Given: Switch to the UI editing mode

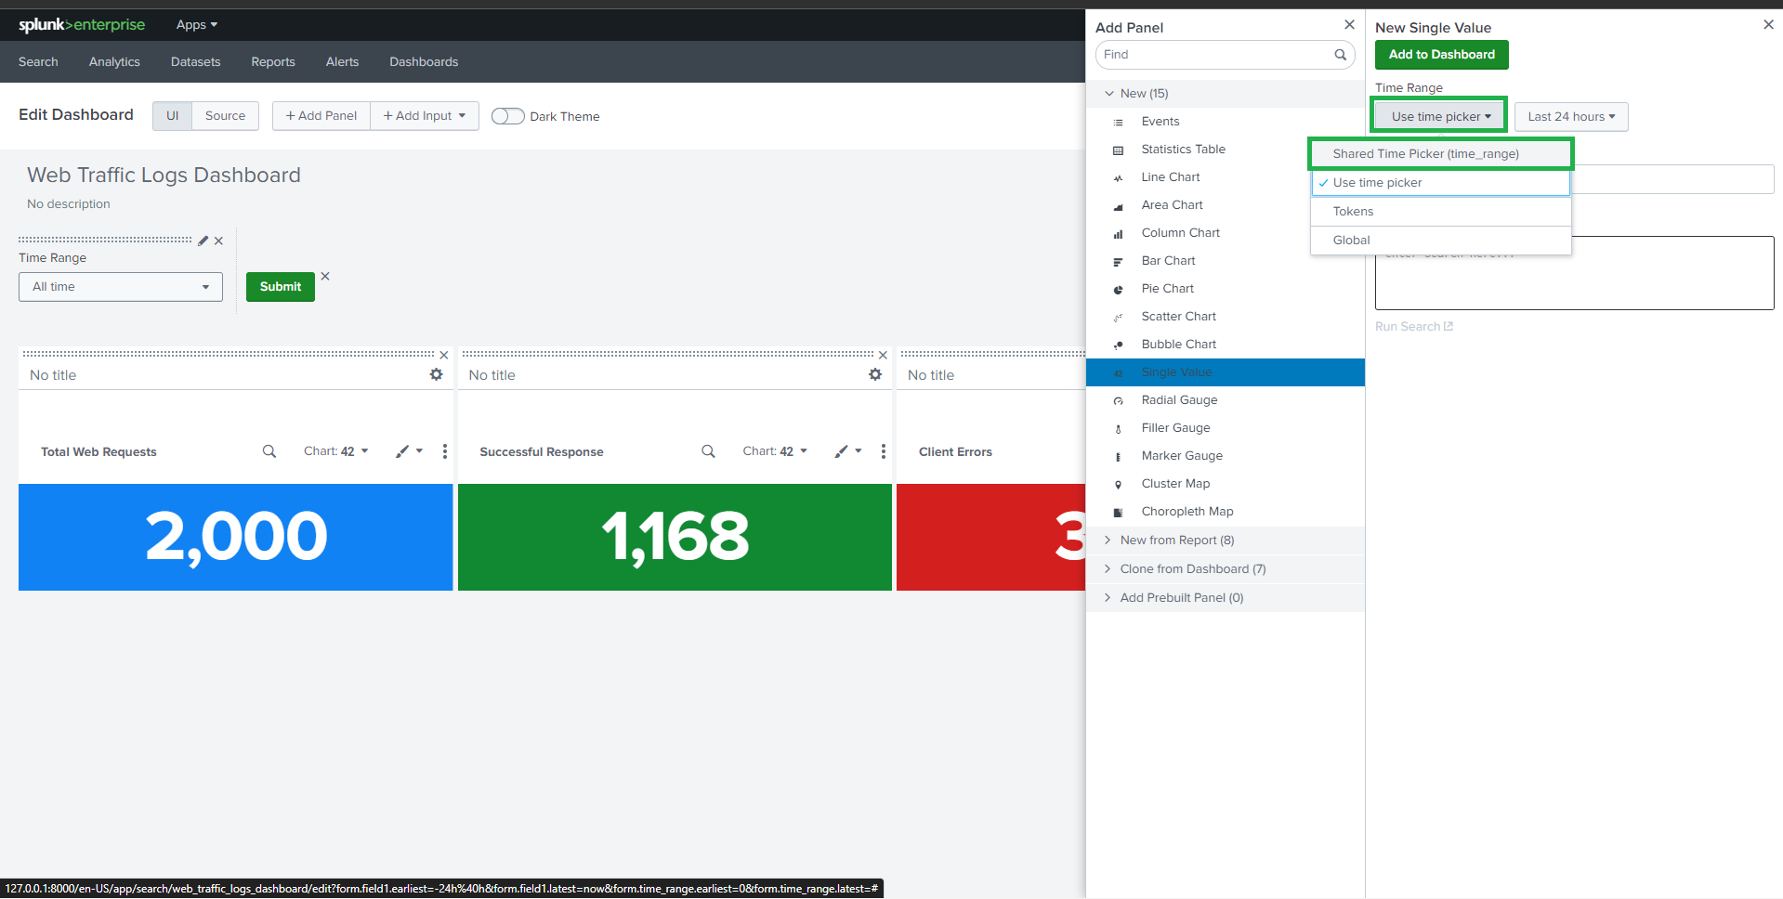Looking at the screenshot, I should point(172,116).
